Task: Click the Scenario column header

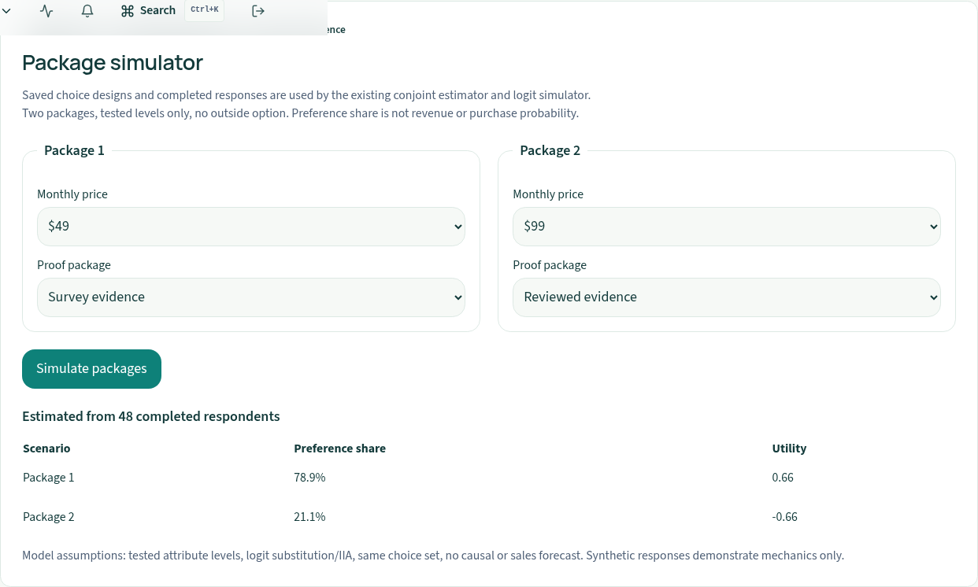Action: click(x=46, y=449)
